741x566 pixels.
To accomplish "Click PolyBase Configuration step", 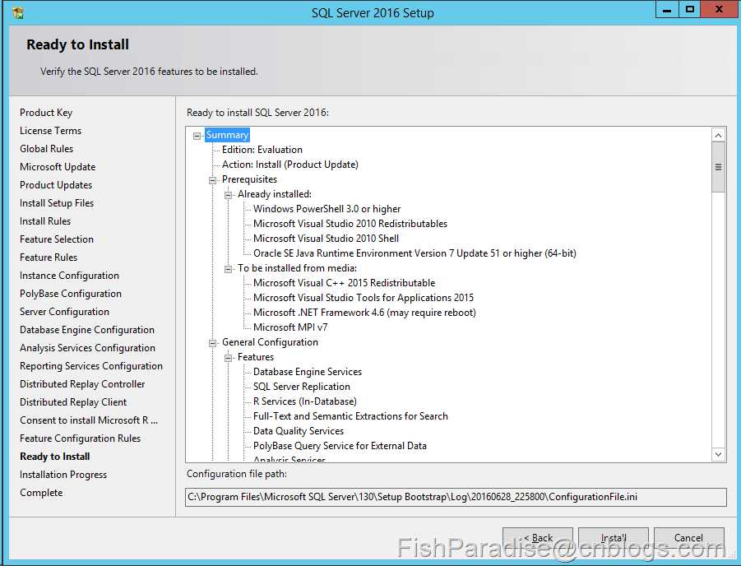I will (71, 294).
